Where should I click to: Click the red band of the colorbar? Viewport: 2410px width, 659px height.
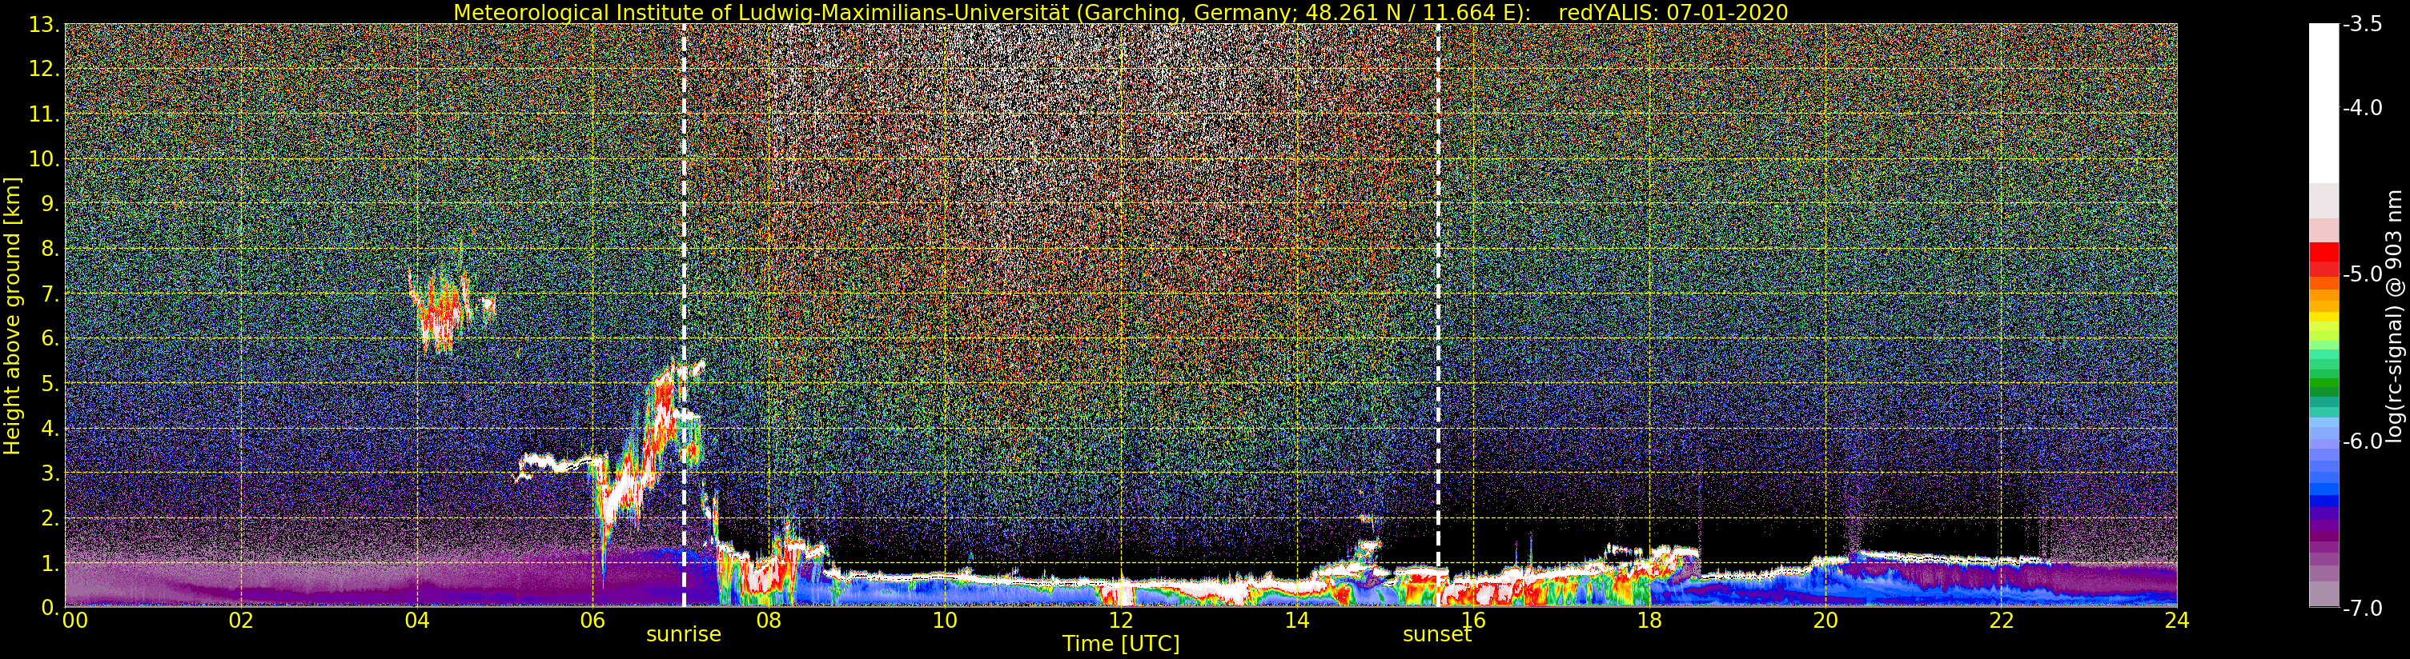[x=2323, y=258]
